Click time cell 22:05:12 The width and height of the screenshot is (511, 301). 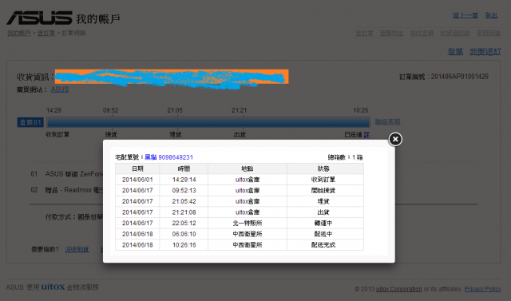[x=184, y=223]
